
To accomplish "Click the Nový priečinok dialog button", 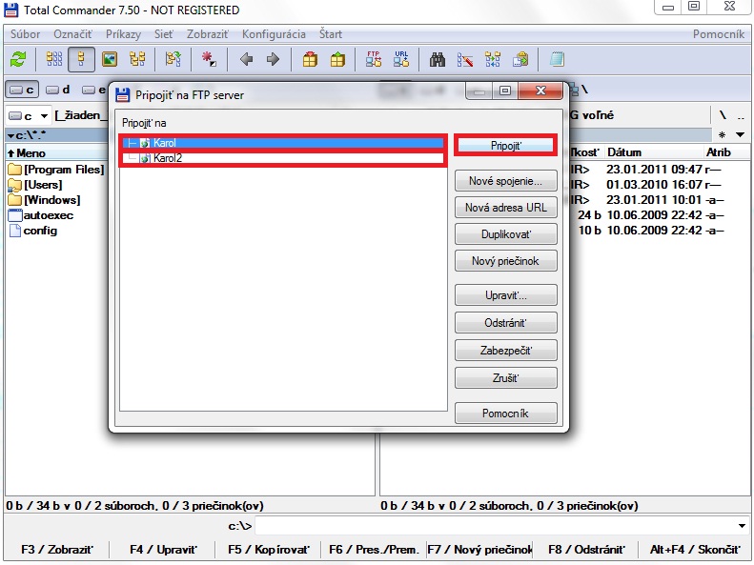I will (x=506, y=261).
